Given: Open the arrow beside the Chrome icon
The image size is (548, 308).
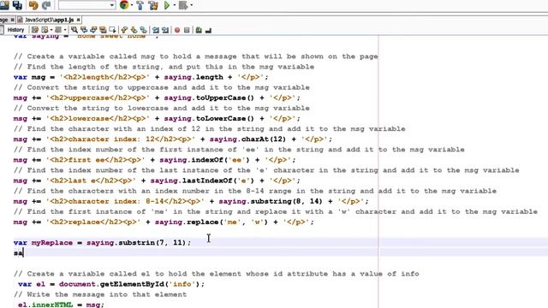Looking at the screenshot, I should click(131, 5).
